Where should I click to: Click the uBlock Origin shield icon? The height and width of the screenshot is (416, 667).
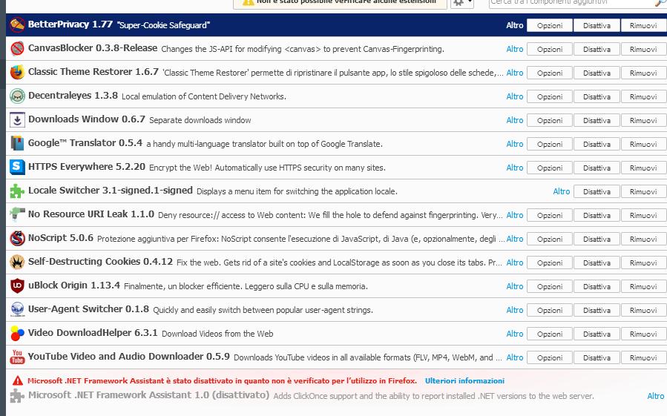pyautogui.click(x=18, y=285)
